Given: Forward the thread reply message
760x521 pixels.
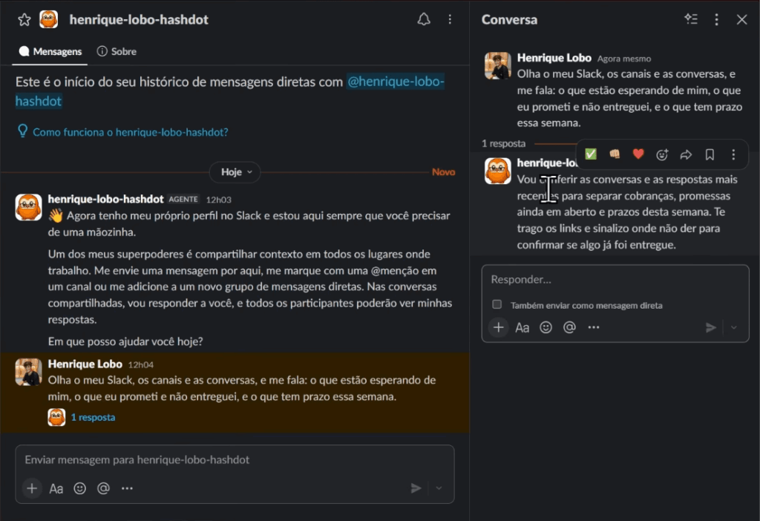Looking at the screenshot, I should pos(686,154).
